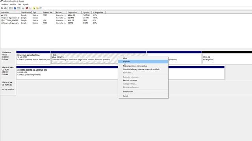Open the Acción menu
The height and width of the screenshot is (141, 252).
tap(13, 4)
